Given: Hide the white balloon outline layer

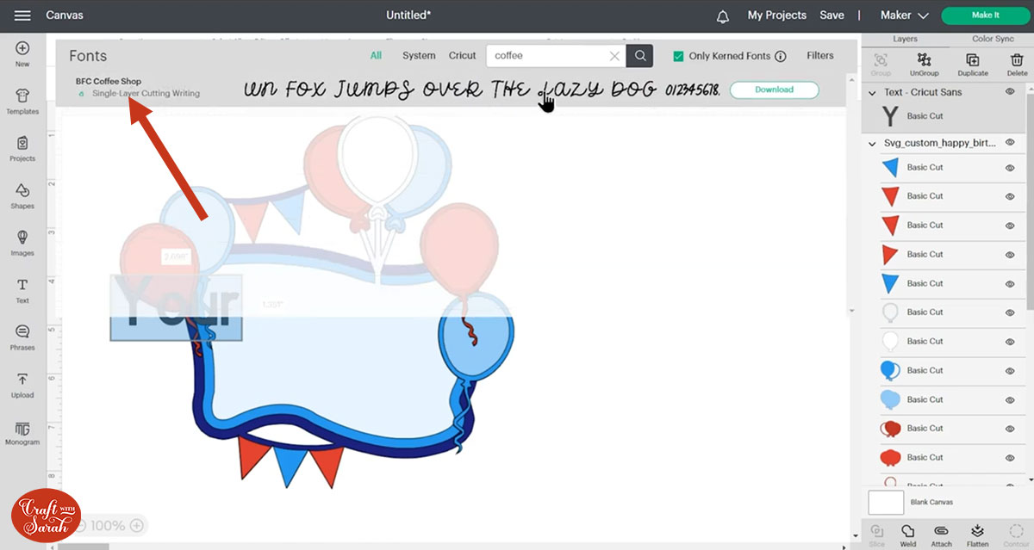Looking at the screenshot, I should click(x=1010, y=312).
